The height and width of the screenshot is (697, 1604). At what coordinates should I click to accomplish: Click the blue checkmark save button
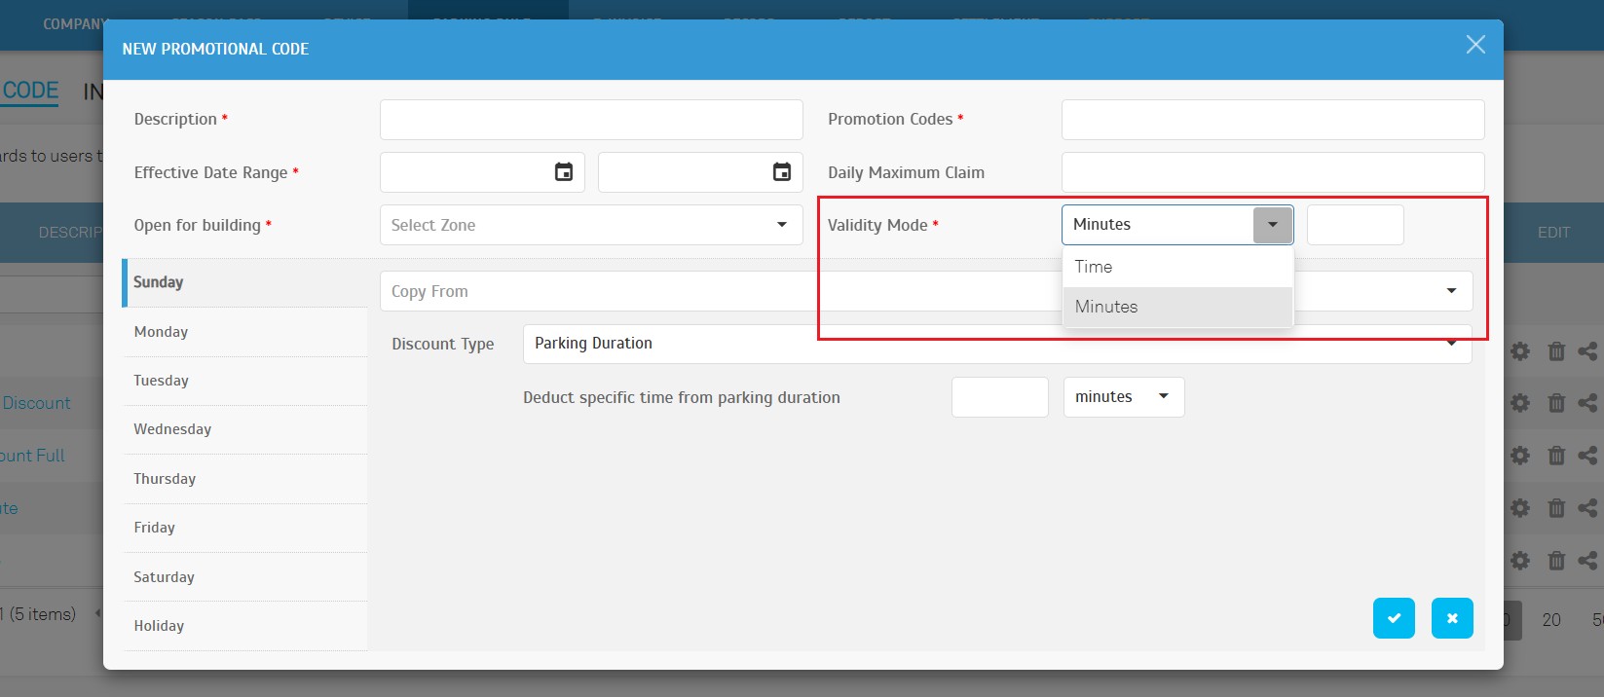pos(1394,618)
